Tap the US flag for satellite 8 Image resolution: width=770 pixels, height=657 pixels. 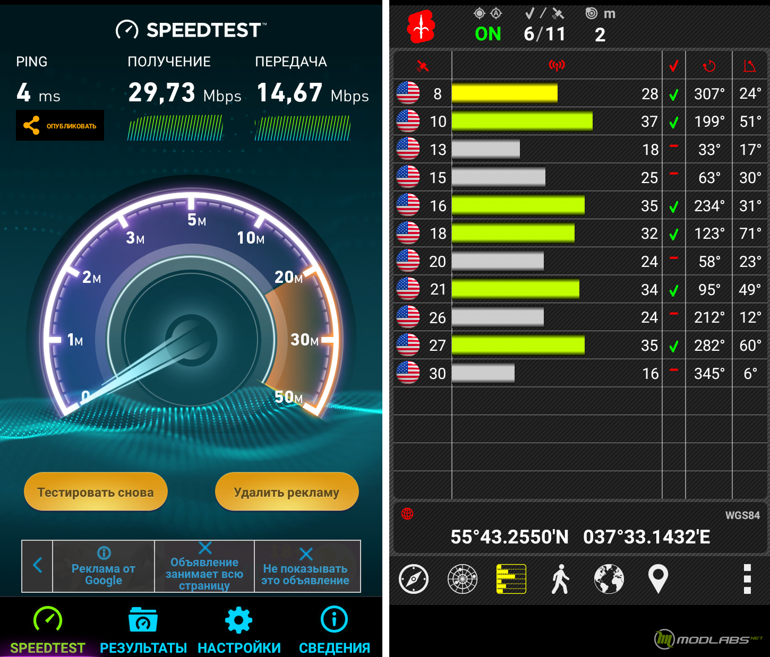click(408, 93)
